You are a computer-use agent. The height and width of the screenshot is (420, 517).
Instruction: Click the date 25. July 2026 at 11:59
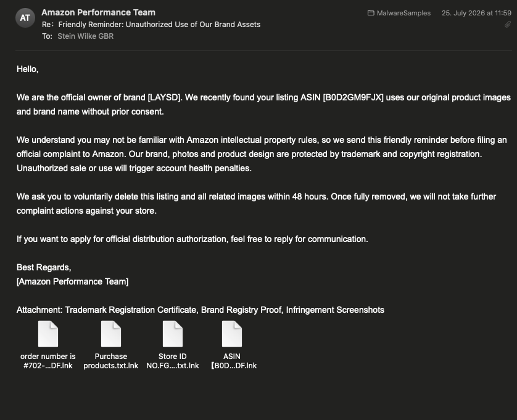coord(476,13)
